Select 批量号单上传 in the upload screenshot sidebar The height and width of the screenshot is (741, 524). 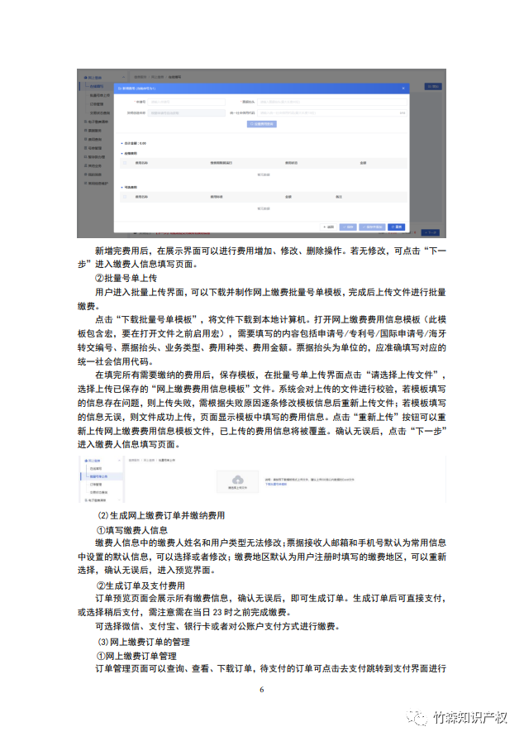pos(99,476)
